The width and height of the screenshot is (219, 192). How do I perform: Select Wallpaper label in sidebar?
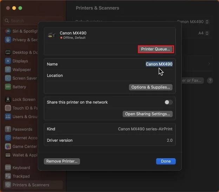pos(22,70)
